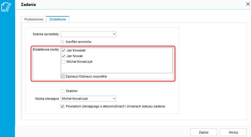
Task: Close the Zadania dialog with the X
Action: point(248,4)
